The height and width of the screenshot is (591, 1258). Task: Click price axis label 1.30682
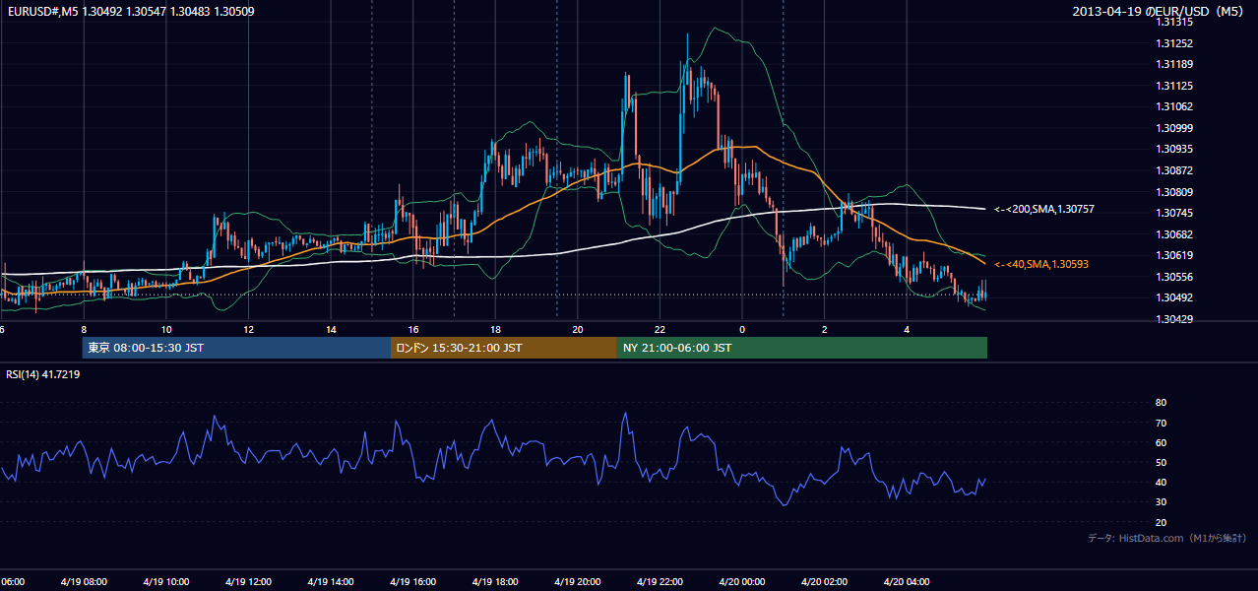[x=1174, y=234]
